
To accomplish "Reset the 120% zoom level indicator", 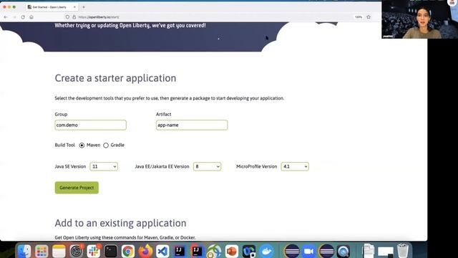I will 359,17.
